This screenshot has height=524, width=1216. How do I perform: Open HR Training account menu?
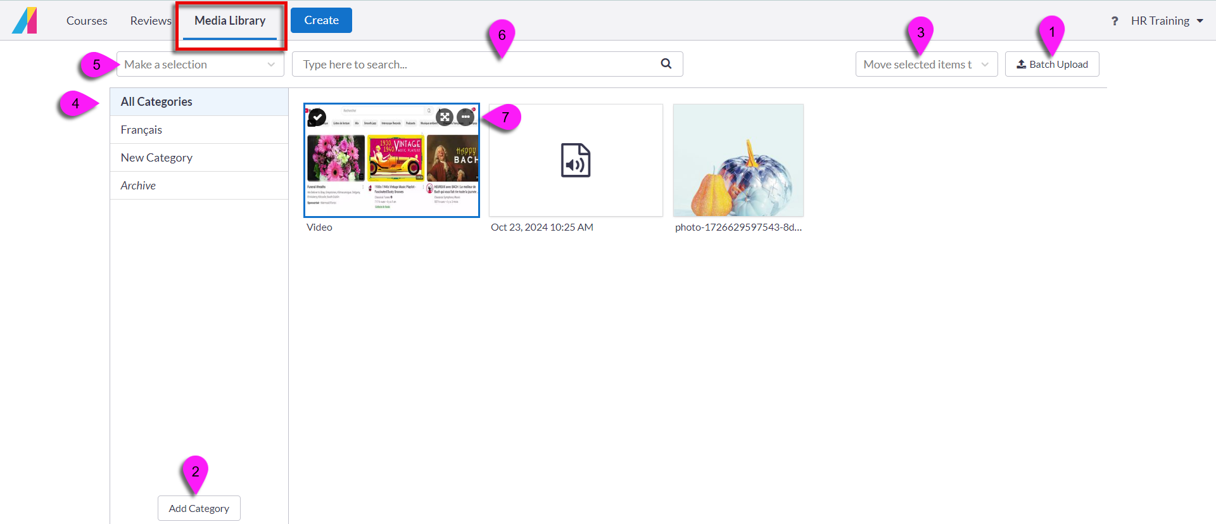click(x=1167, y=21)
